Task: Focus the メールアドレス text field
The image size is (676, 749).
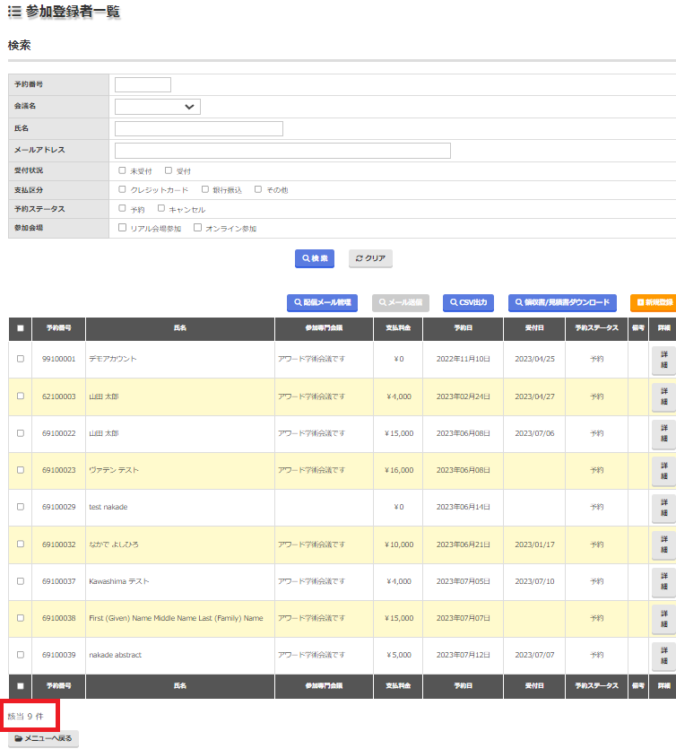Action: click(x=282, y=151)
